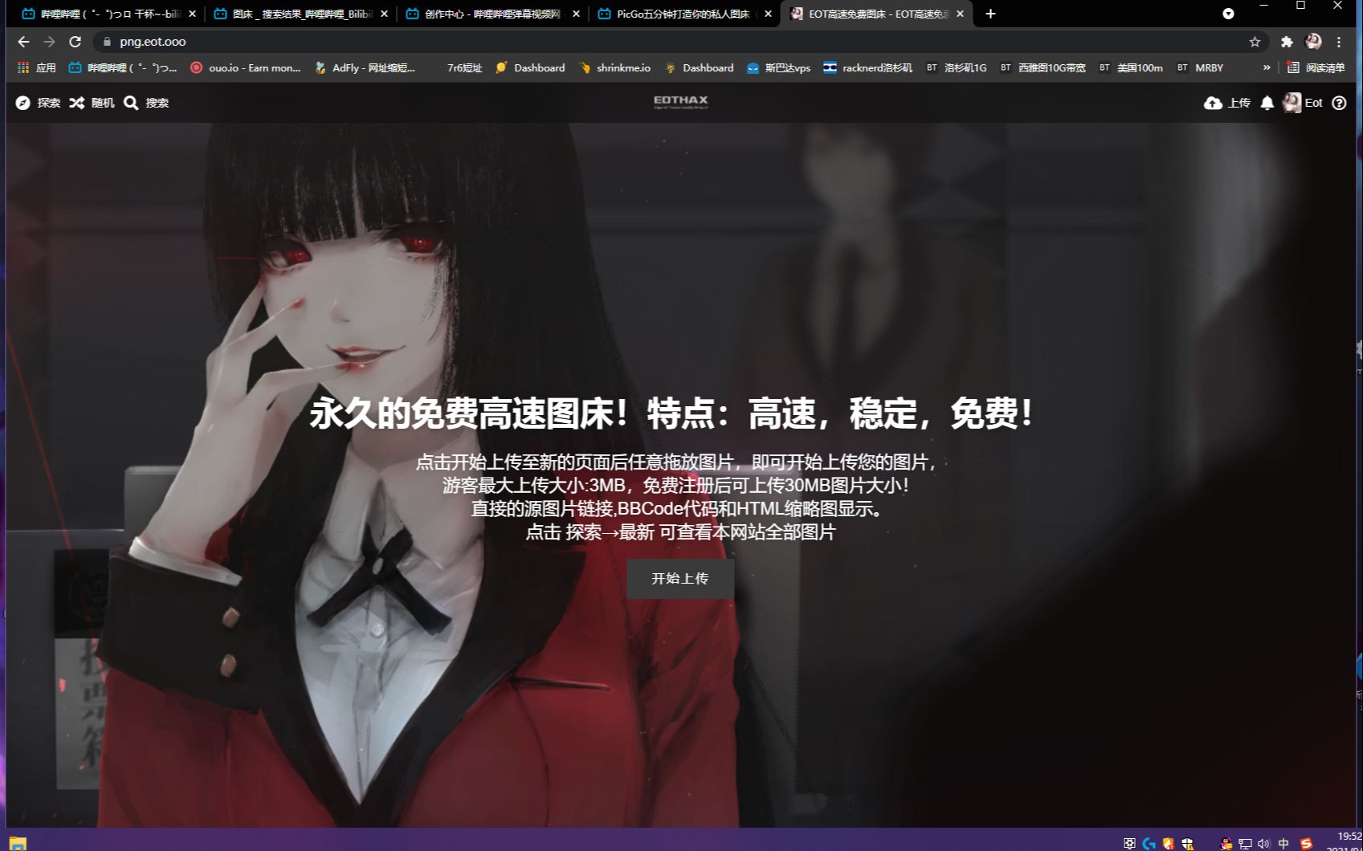Open the browser extensions puzzle icon
Screen dimensions: 1363x851
coord(1287,41)
